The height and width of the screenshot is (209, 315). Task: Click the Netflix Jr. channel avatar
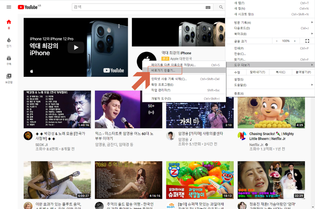pos(242,136)
